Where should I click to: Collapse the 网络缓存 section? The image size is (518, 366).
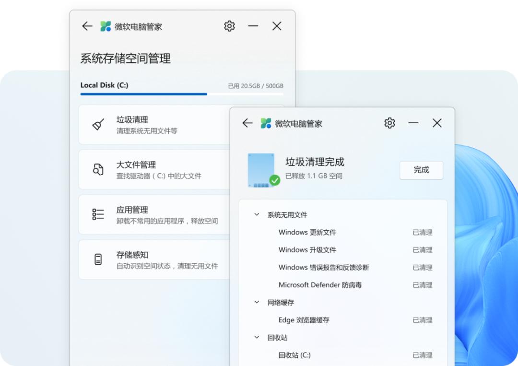click(256, 302)
